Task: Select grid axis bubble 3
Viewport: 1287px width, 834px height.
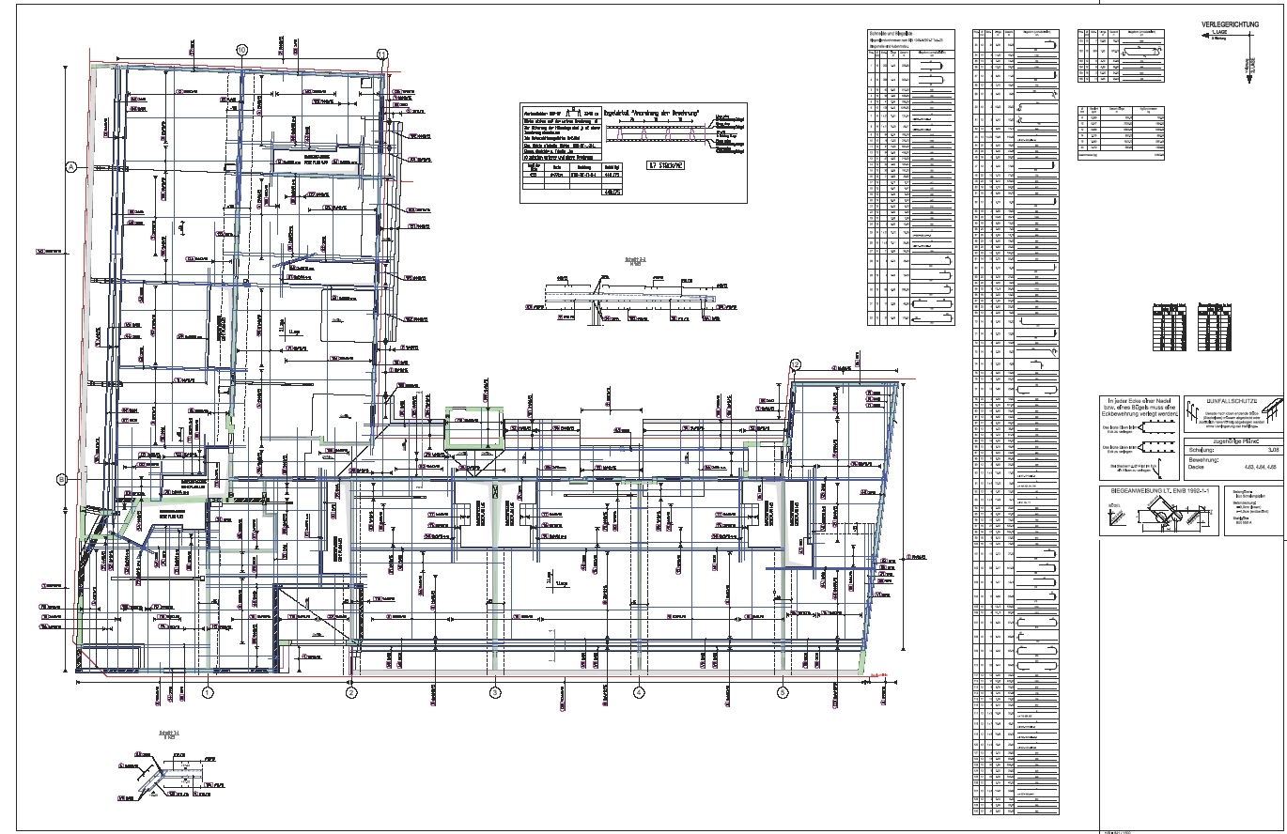Action: click(x=495, y=692)
